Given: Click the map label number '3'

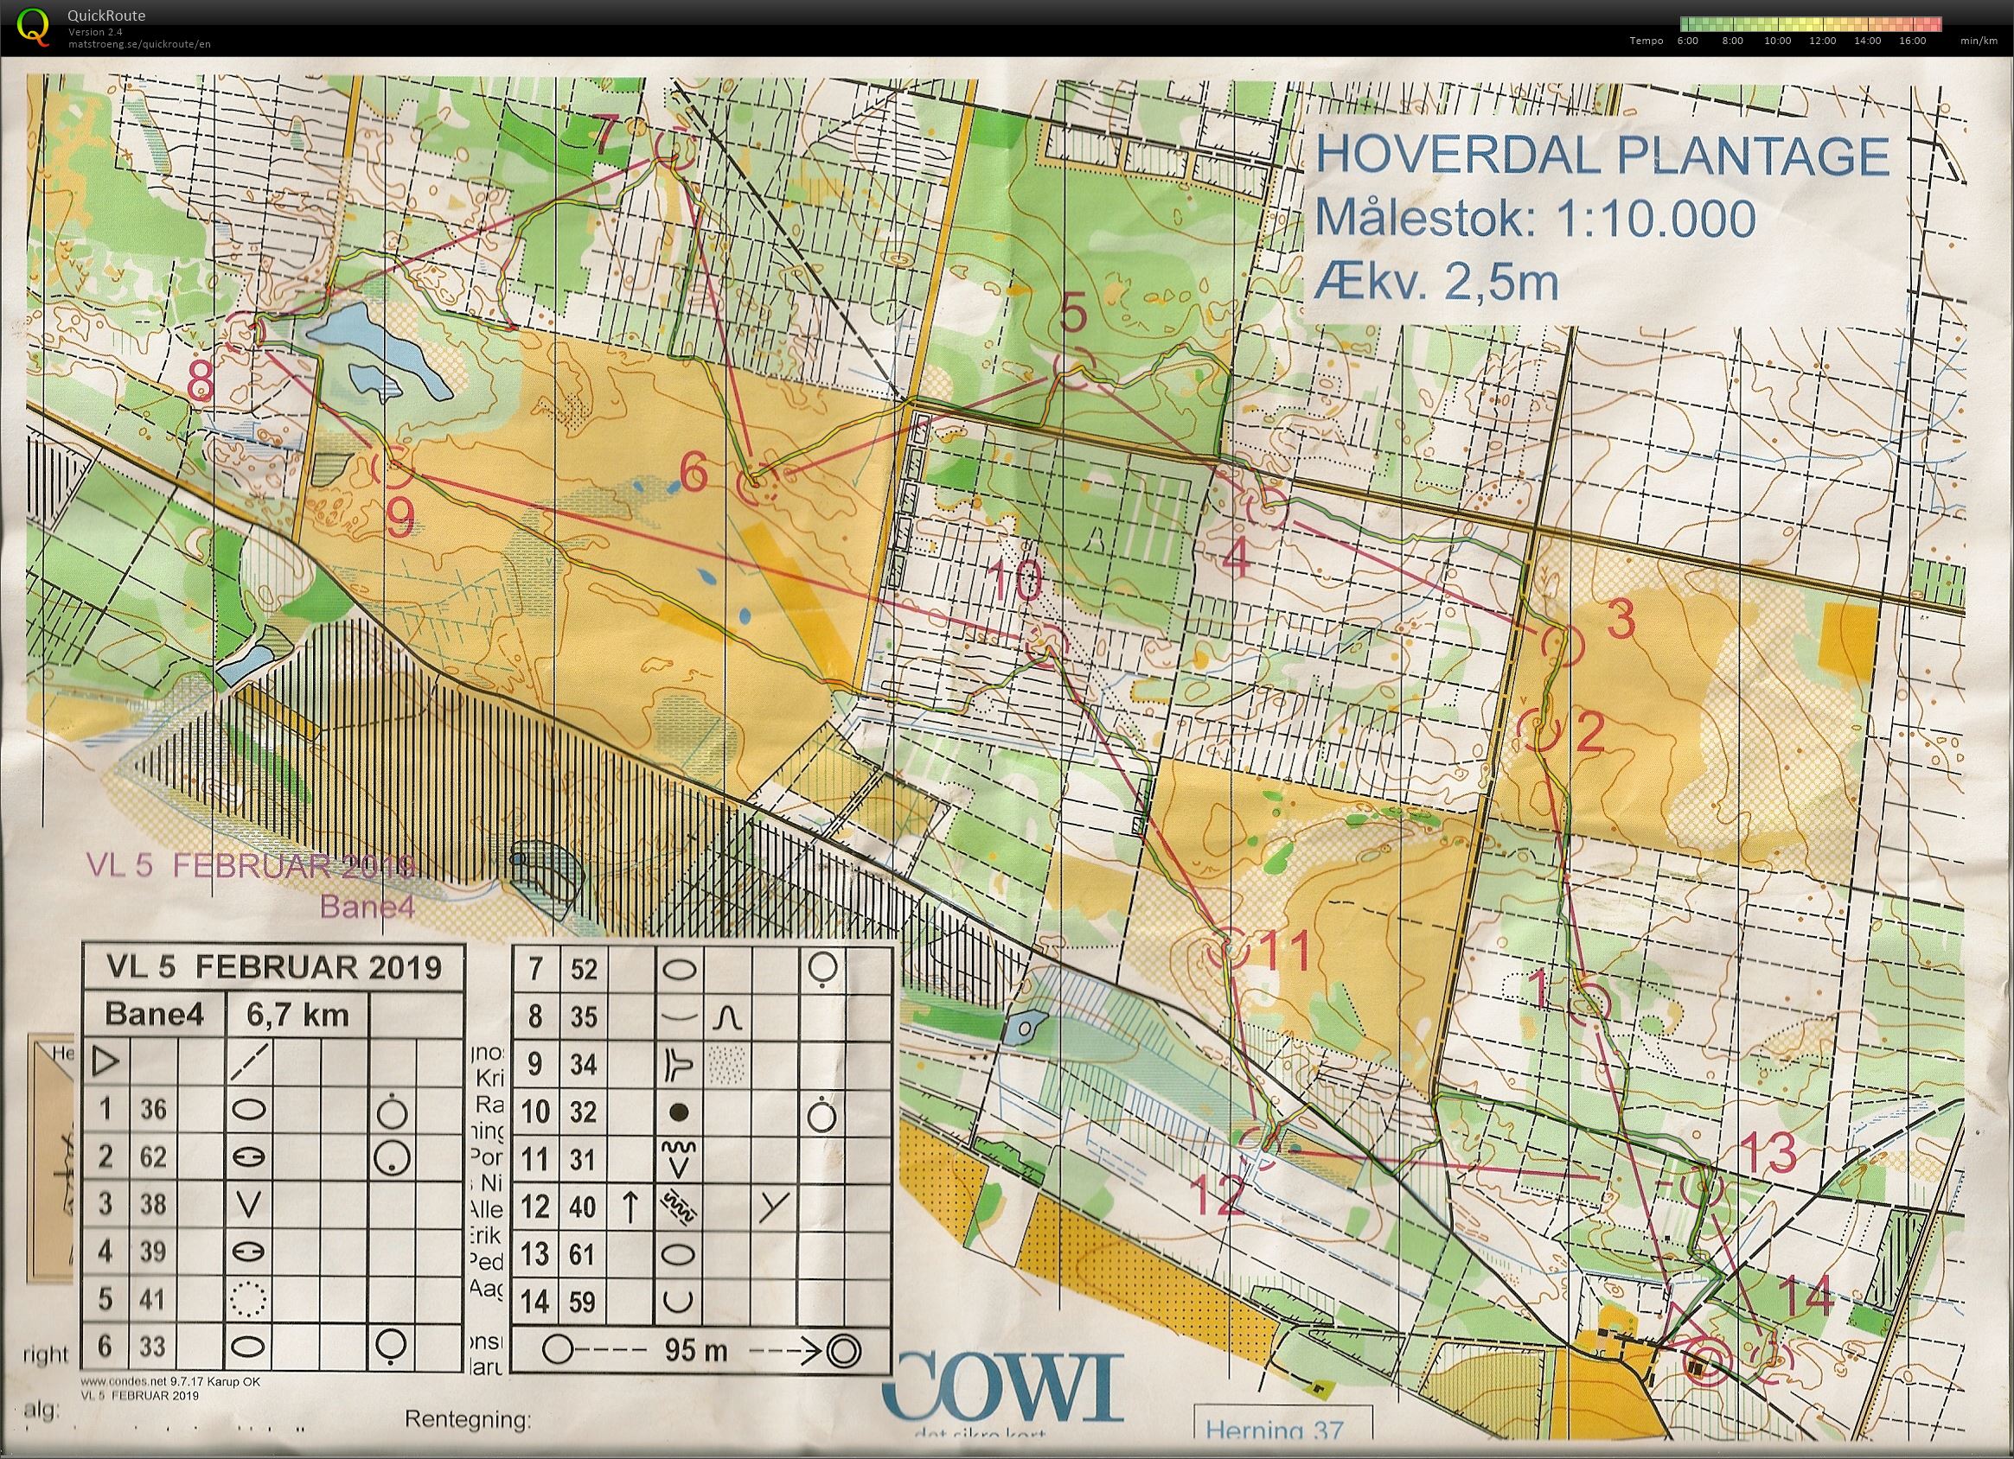Looking at the screenshot, I should pos(1621,621).
